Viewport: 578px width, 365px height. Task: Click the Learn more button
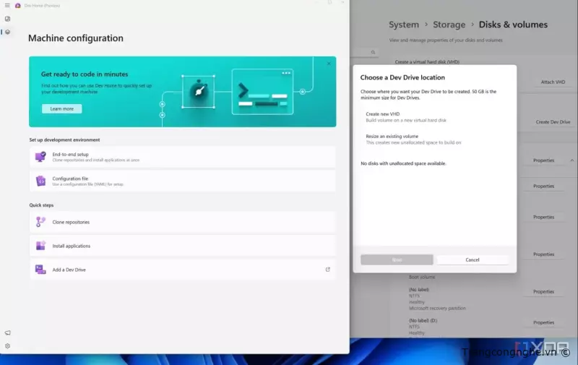pos(61,108)
